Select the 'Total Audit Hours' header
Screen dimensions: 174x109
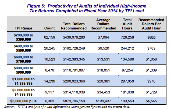point(127,24)
